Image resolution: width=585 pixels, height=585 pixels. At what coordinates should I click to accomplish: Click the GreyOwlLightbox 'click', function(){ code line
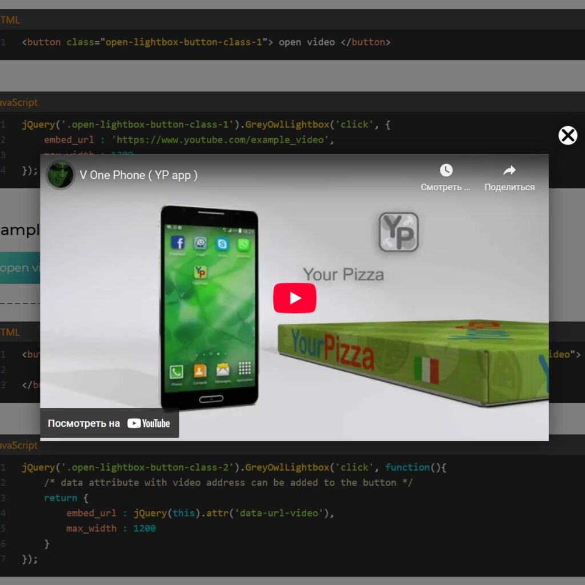click(234, 467)
